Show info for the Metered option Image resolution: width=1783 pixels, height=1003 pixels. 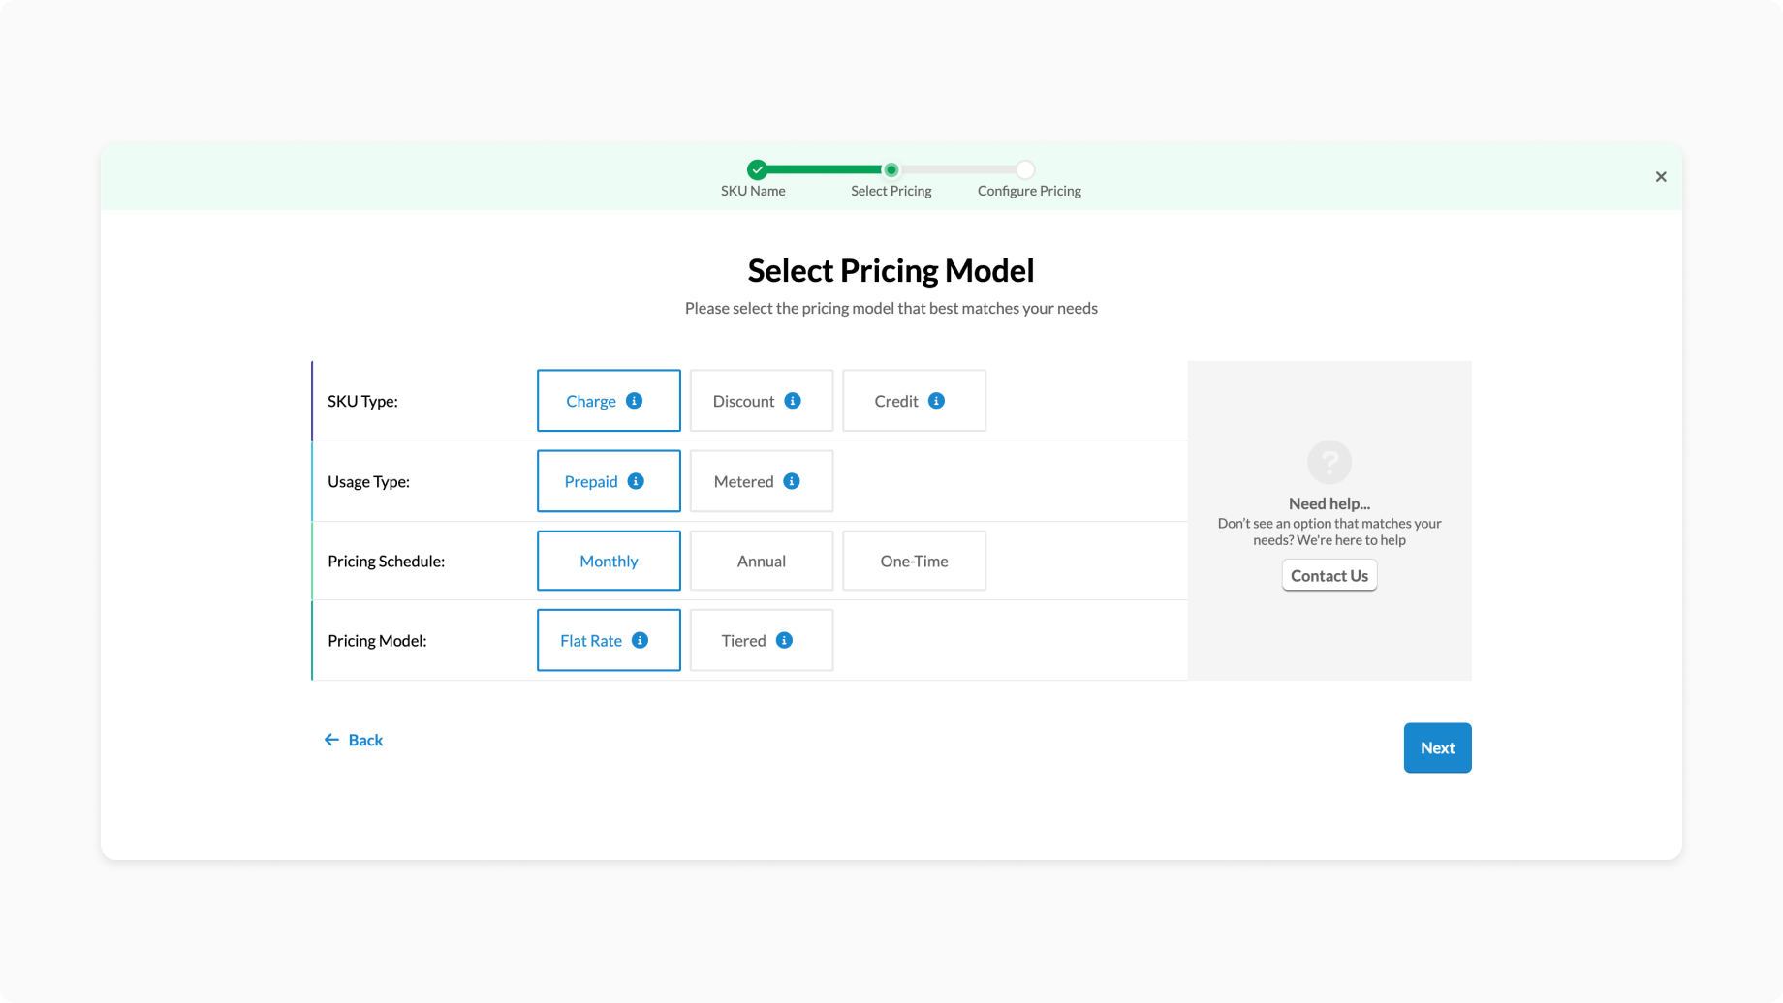(792, 481)
